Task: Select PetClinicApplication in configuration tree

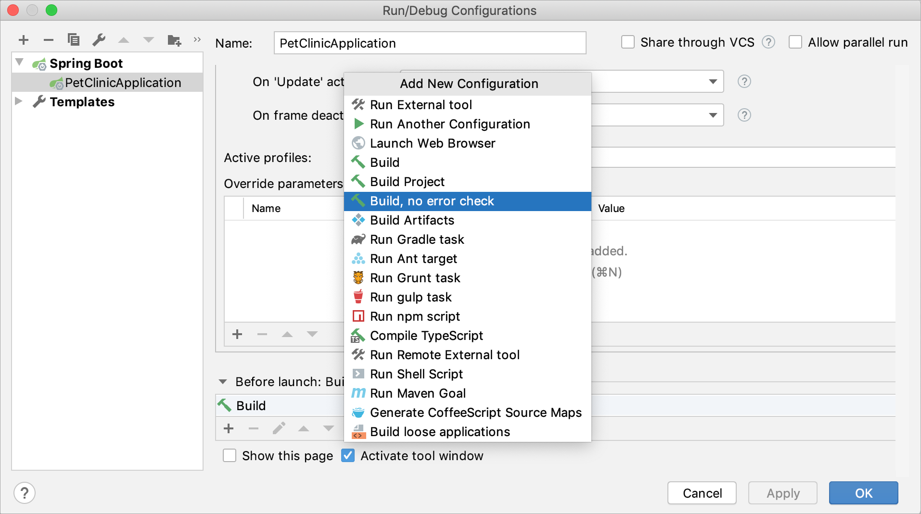Action: [107, 83]
